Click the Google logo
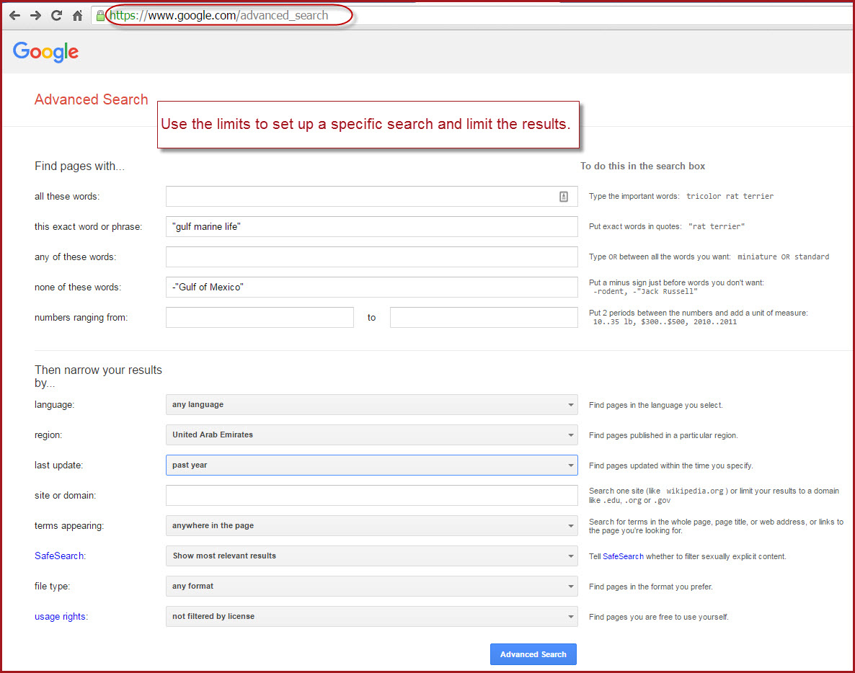Image resolution: width=855 pixels, height=673 pixels. point(46,53)
